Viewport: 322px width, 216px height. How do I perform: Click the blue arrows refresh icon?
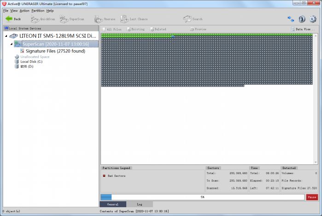291,19
